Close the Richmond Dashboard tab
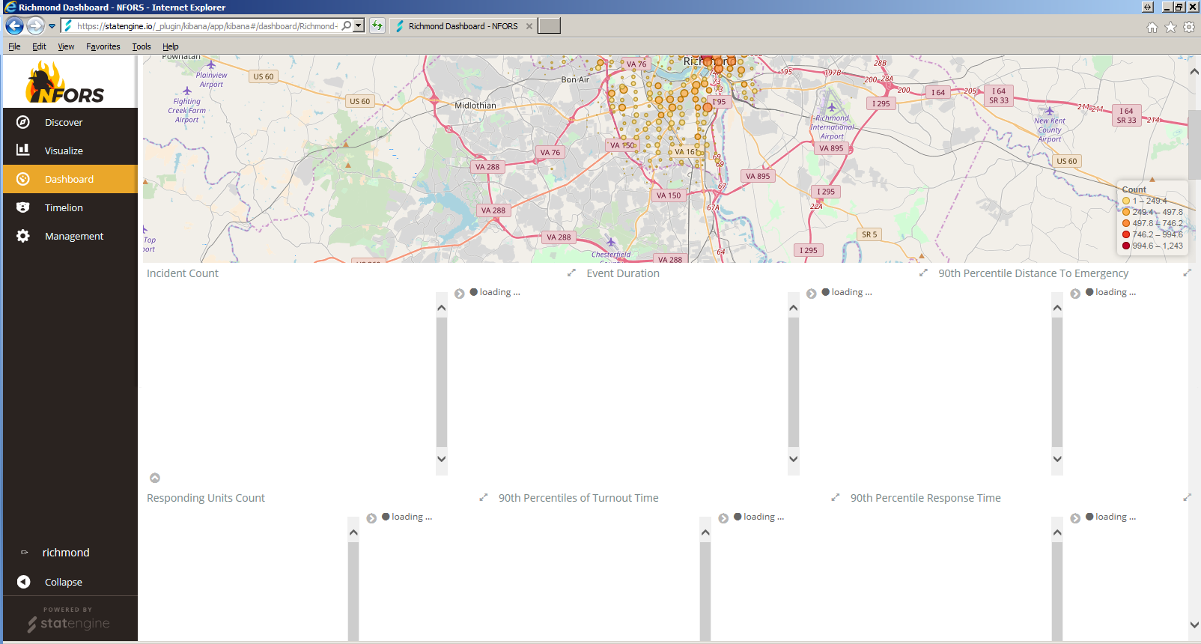 pyautogui.click(x=529, y=25)
